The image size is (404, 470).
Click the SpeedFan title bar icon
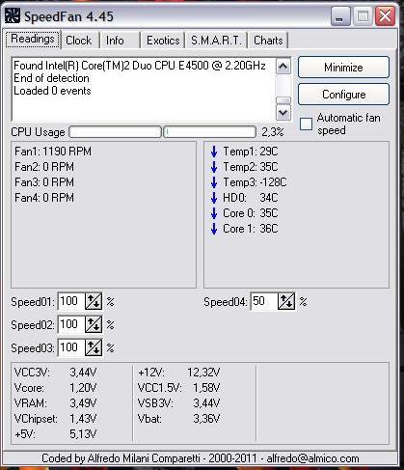click(x=13, y=15)
